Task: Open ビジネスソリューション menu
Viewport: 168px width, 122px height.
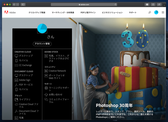Action: 112,13
